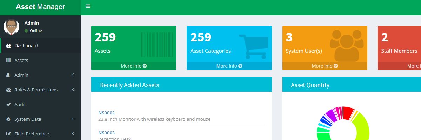Click the shopping cart icon on Asset Categories card
The height and width of the screenshot is (140, 421).
[x=253, y=47]
